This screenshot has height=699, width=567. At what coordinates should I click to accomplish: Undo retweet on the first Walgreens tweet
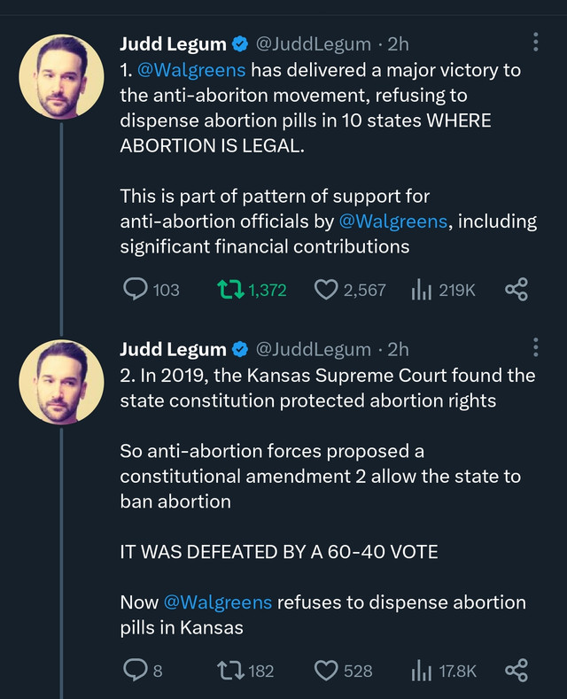[252, 290]
